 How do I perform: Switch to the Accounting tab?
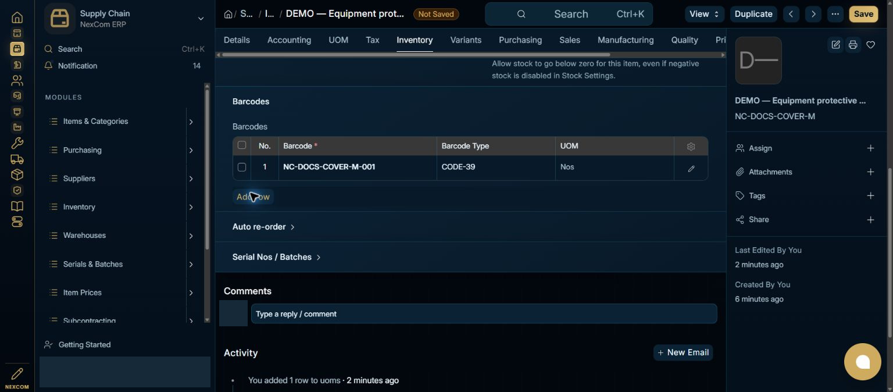coord(289,40)
